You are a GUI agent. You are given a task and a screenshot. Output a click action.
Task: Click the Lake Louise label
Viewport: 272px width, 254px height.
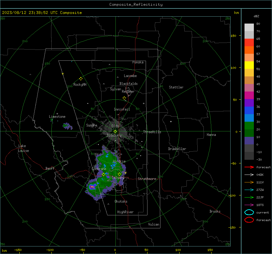[x=23, y=148]
